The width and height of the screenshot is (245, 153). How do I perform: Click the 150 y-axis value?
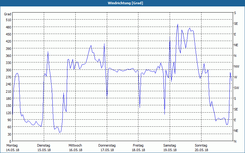coord(9,106)
